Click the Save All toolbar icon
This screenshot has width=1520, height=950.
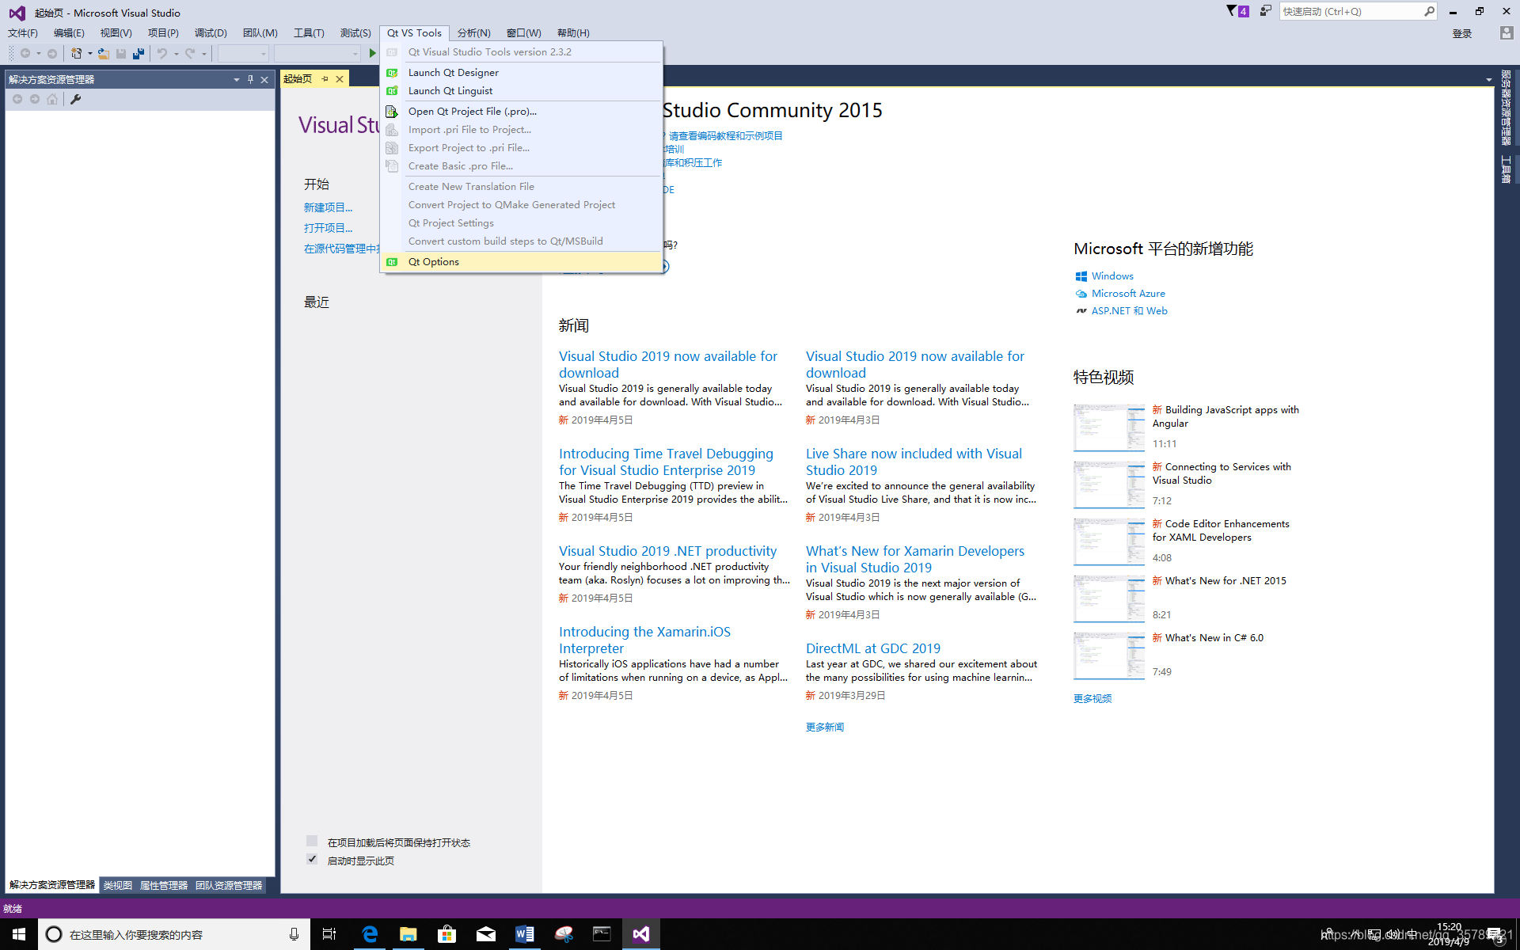[139, 53]
